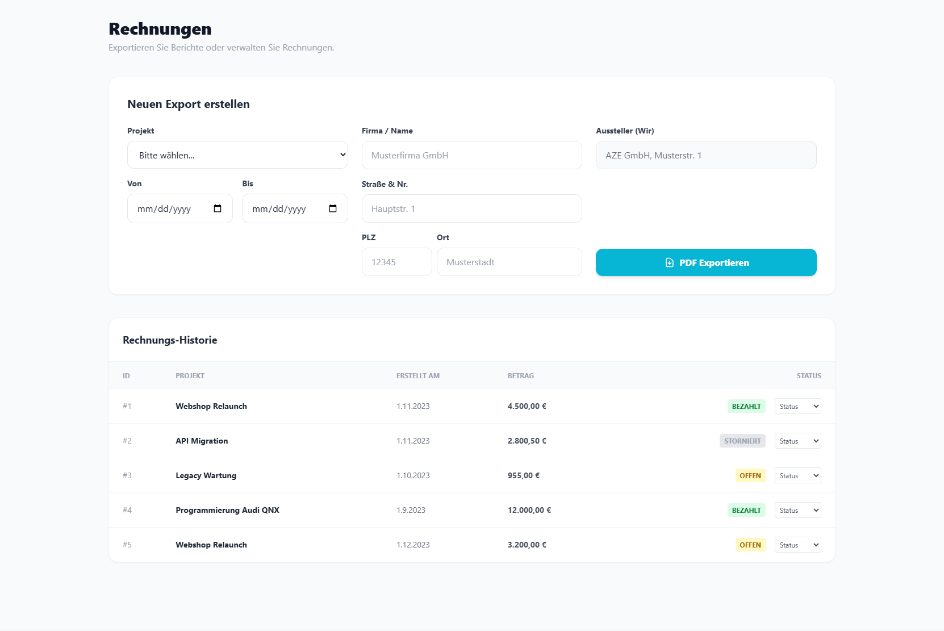Open the calendar picker in Bis field

point(333,208)
